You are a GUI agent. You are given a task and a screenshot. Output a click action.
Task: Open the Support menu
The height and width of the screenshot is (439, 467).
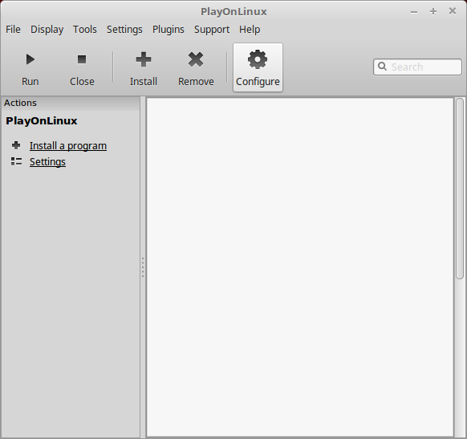coord(212,30)
